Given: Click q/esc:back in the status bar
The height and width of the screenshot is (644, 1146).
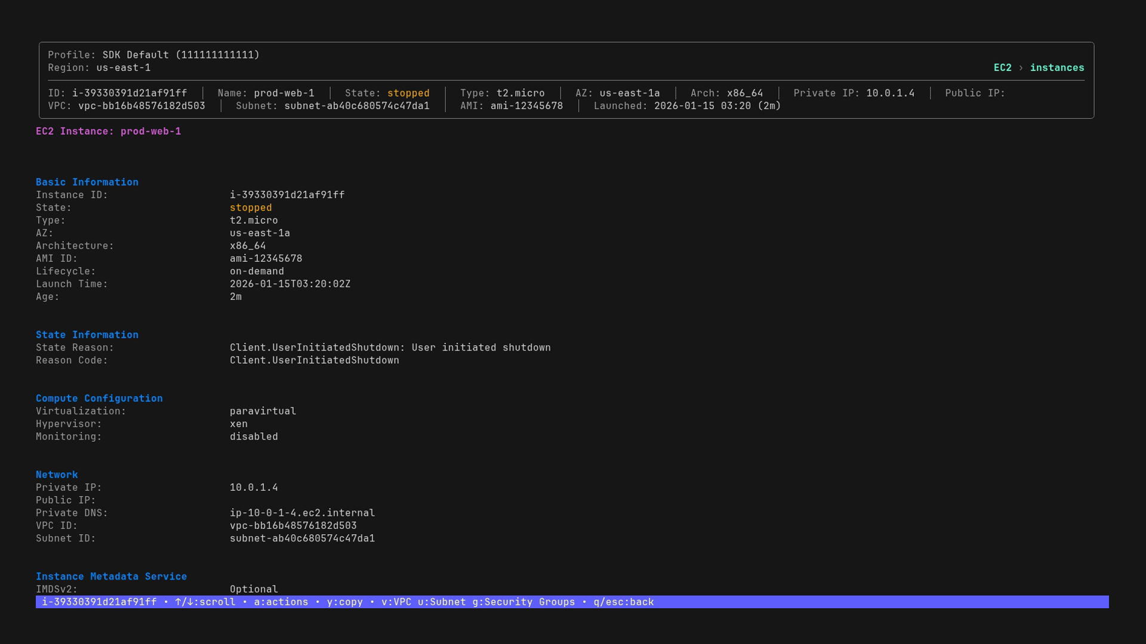Looking at the screenshot, I should [x=624, y=602].
